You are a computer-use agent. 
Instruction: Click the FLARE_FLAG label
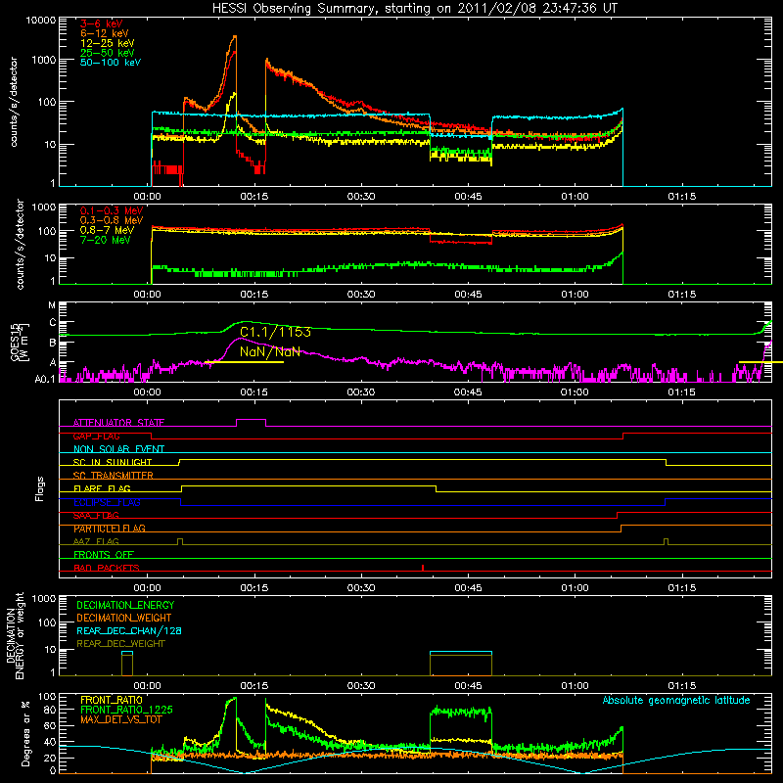click(x=102, y=488)
